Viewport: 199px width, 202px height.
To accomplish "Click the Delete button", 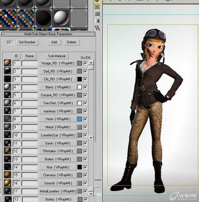I will pos(72,42).
